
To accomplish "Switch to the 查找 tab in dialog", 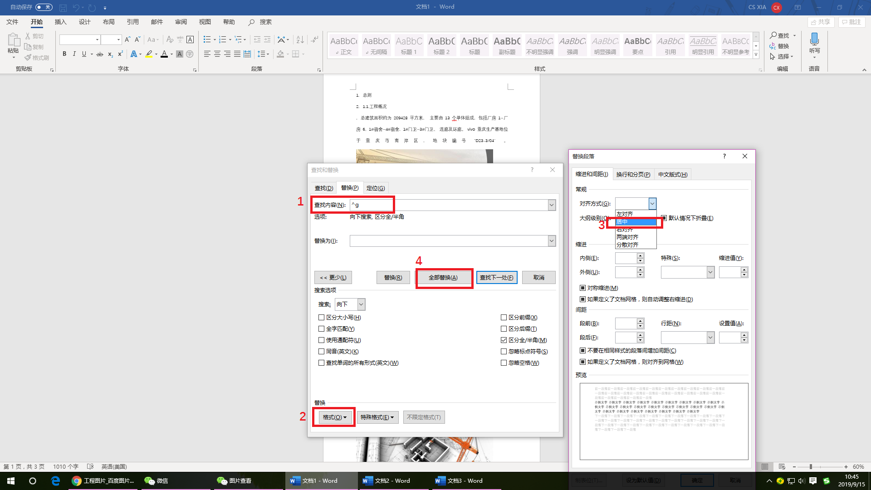I will coord(324,188).
